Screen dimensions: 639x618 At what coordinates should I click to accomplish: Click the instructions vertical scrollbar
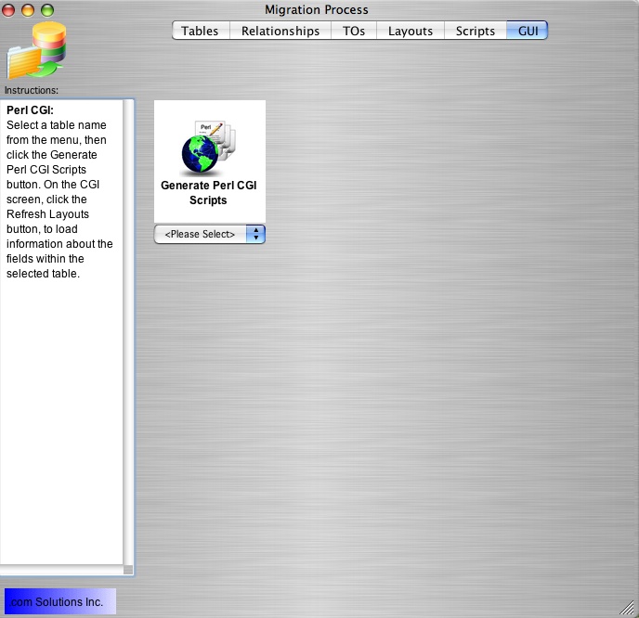(128, 331)
